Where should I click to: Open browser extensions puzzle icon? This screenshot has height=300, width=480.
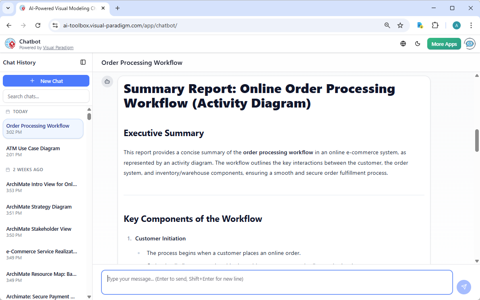[435, 25]
